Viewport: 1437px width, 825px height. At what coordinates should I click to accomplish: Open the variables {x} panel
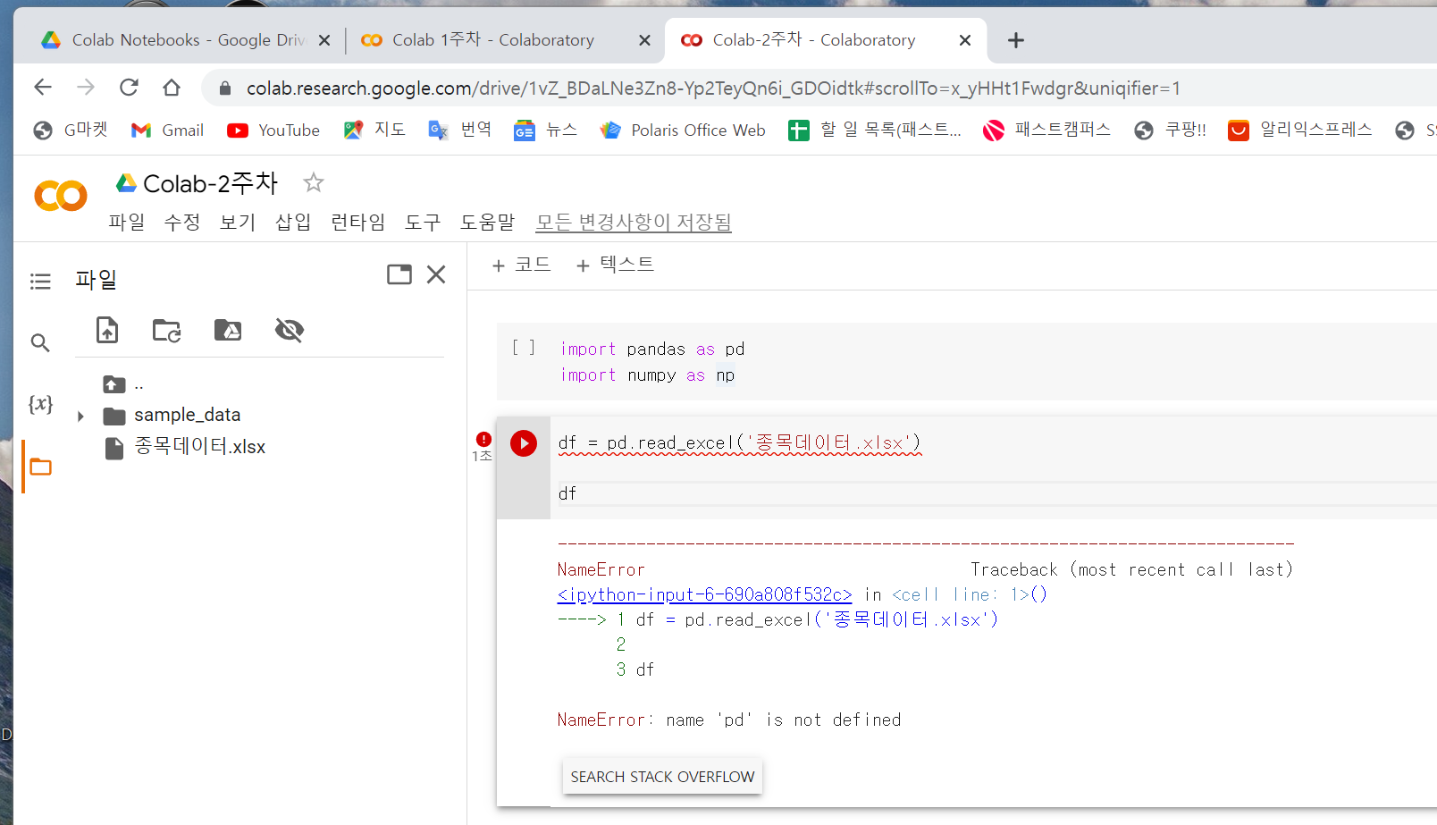point(40,404)
